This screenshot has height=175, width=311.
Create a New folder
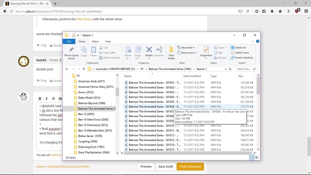coord(171,53)
